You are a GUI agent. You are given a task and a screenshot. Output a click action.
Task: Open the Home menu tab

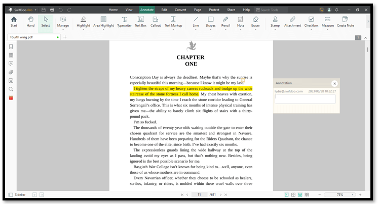click(x=113, y=10)
